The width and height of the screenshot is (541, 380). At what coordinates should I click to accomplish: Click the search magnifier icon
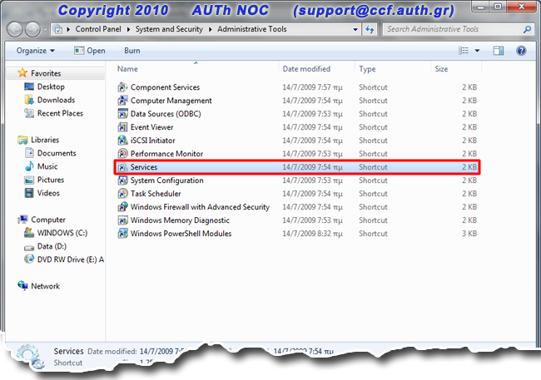(x=527, y=29)
